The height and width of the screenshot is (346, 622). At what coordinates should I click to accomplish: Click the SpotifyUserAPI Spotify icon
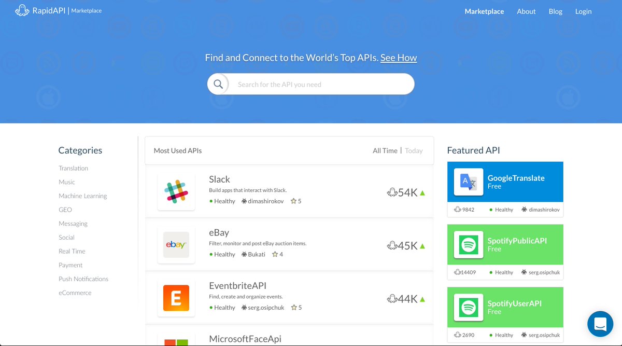click(x=469, y=308)
